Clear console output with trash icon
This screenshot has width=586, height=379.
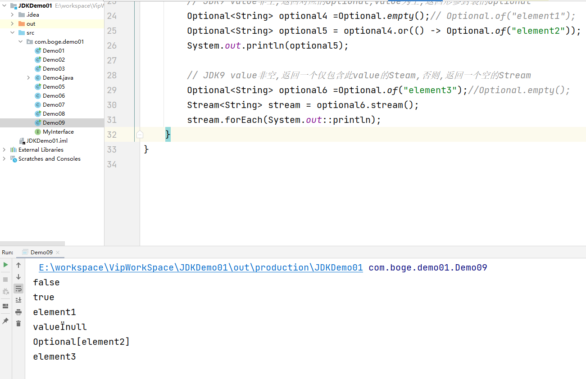18,323
